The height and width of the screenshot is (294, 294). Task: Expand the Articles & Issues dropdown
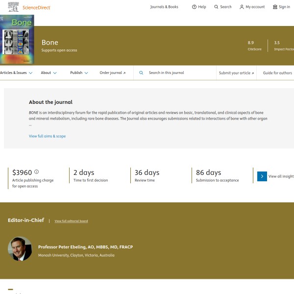16,73
